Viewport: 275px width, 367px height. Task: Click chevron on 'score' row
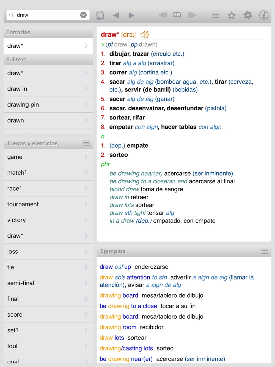pos(86,314)
